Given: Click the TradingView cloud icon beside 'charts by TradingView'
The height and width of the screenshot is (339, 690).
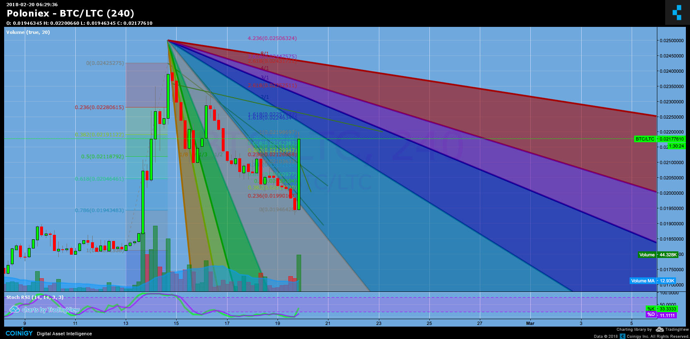Looking at the screenshot, I should 14,309.
